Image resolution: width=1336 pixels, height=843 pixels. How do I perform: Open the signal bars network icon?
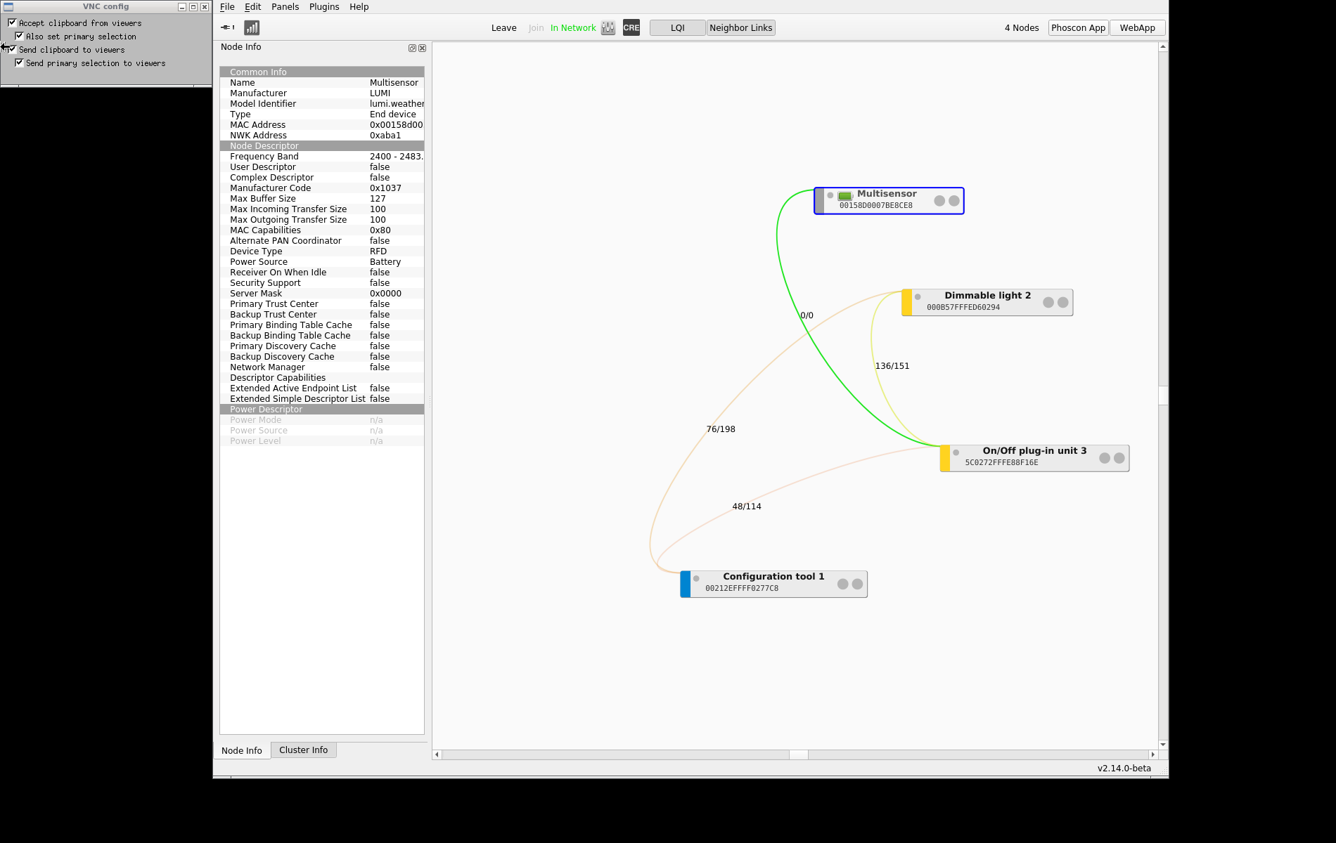tap(252, 27)
